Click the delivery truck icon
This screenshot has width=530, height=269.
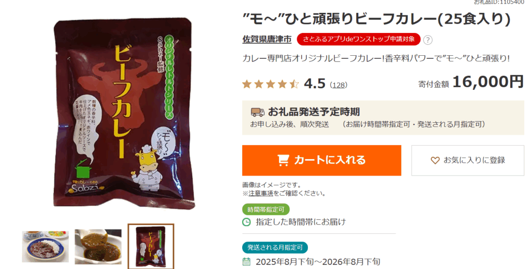(x=257, y=112)
